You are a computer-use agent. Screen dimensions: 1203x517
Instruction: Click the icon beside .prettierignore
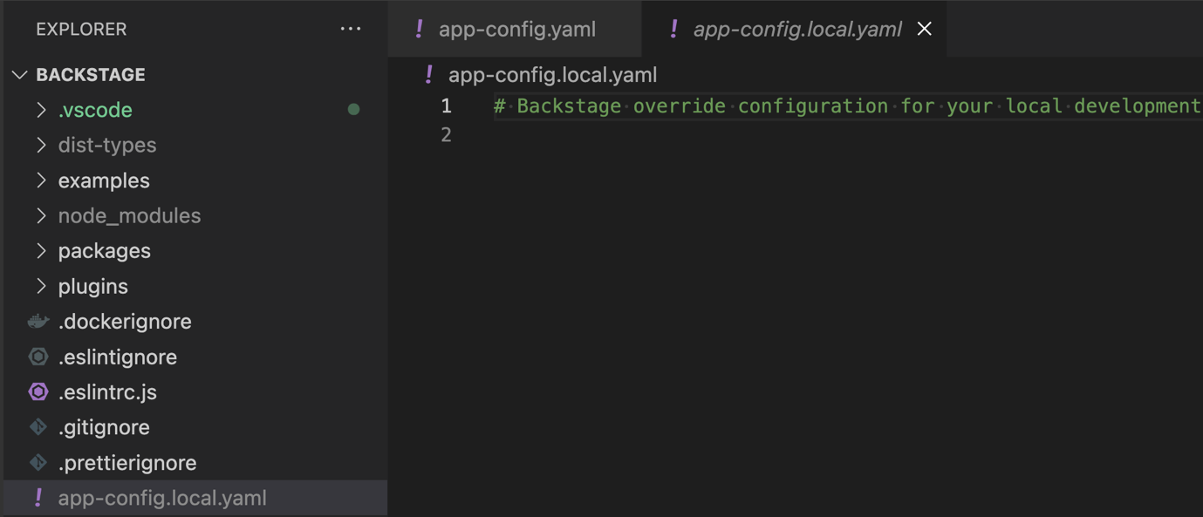click(38, 462)
